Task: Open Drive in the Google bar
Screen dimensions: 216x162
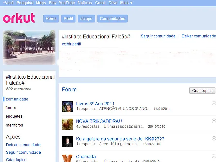Action: [x=113, y=3]
